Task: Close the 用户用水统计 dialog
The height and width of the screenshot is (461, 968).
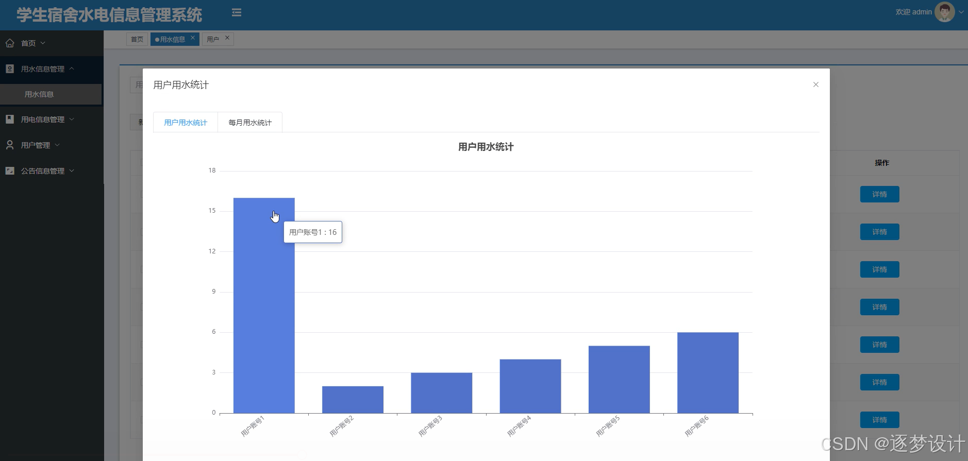Action: point(816,84)
